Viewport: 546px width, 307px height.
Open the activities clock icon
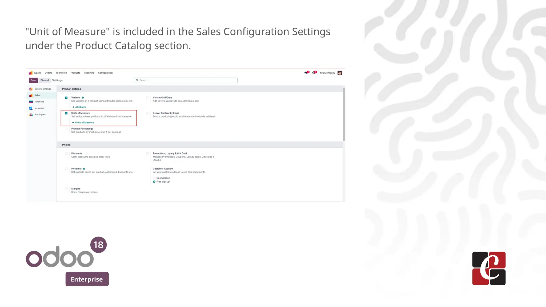tap(314, 73)
